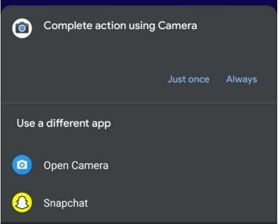
Task: Click the word Camera in dialog title
Action: point(177,25)
